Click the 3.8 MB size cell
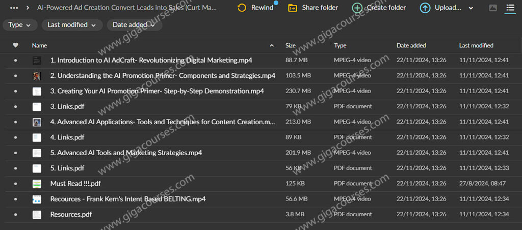Image resolution: width=522 pixels, height=230 pixels. pos(295,214)
